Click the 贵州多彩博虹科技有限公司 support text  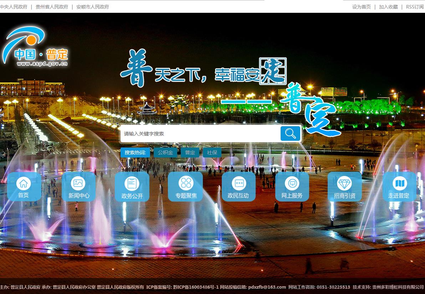[398, 287]
